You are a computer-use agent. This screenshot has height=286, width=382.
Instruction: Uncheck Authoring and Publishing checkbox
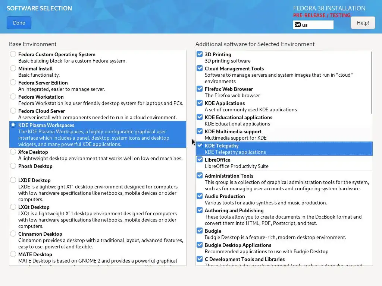coord(200,210)
